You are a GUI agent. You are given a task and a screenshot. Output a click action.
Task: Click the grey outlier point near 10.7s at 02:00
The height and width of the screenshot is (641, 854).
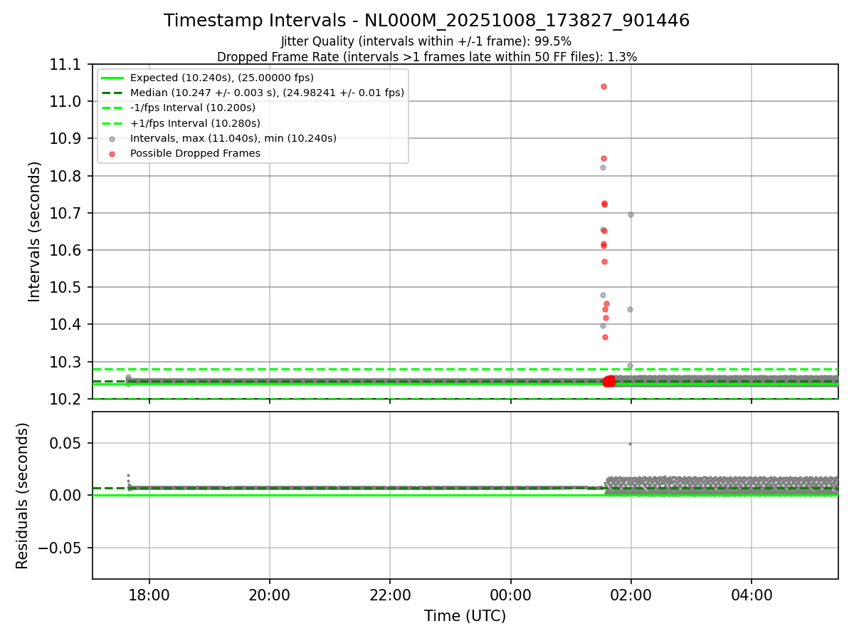point(630,214)
